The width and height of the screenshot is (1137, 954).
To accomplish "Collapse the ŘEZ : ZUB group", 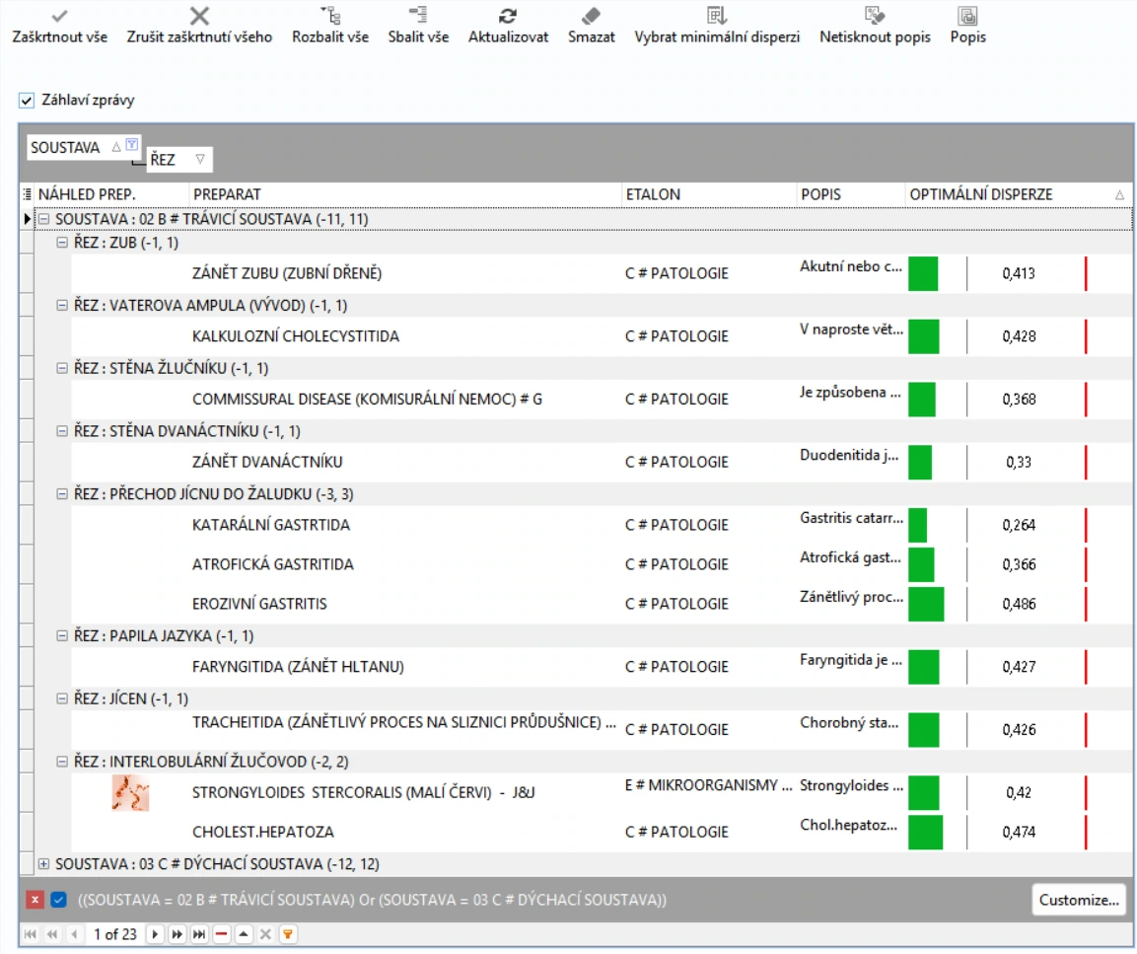I will pyautogui.click(x=62, y=243).
